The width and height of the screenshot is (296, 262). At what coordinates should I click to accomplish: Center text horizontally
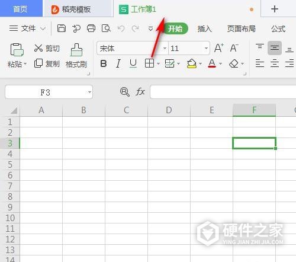coord(275,63)
